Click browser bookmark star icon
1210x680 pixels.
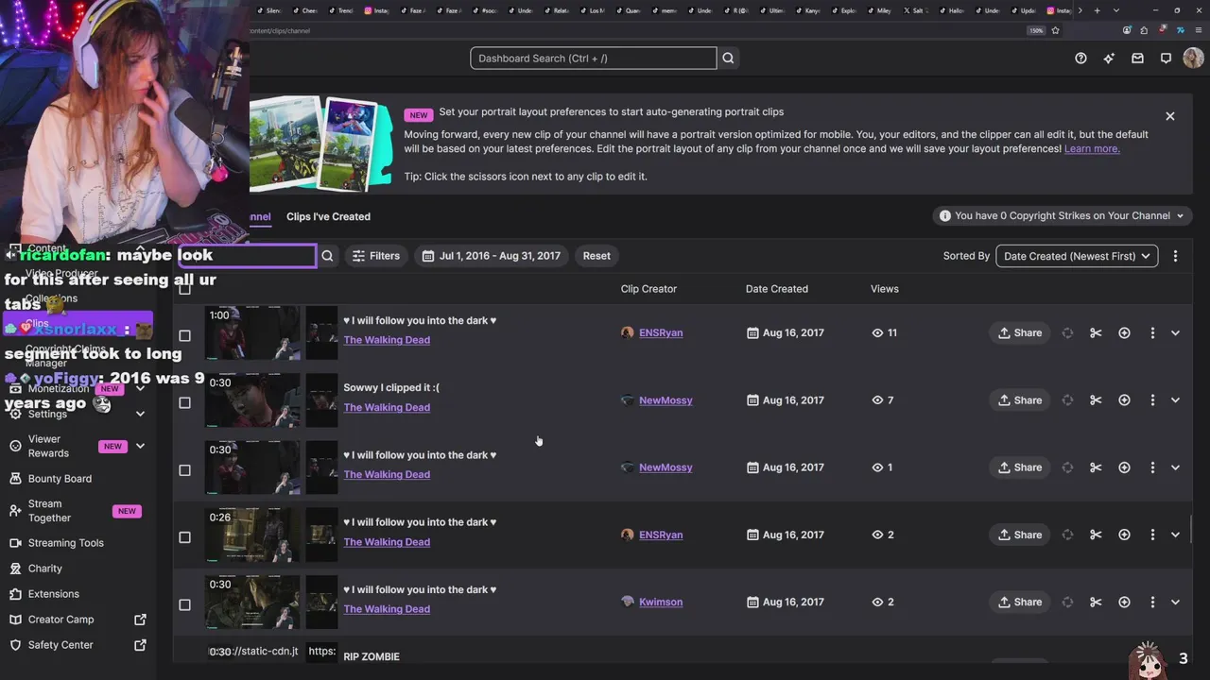[x=1055, y=30]
